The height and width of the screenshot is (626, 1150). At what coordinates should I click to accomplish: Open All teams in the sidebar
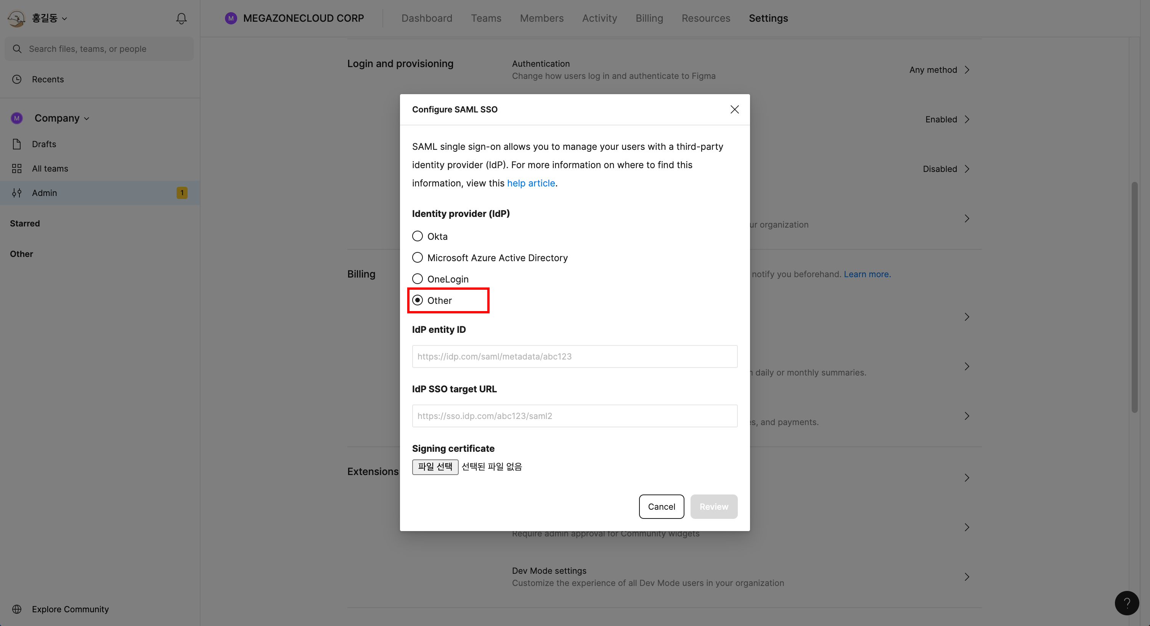[x=100, y=169]
